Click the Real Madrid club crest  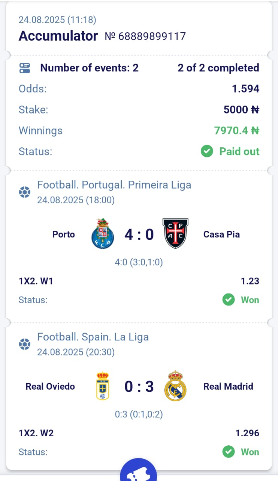[x=175, y=386]
